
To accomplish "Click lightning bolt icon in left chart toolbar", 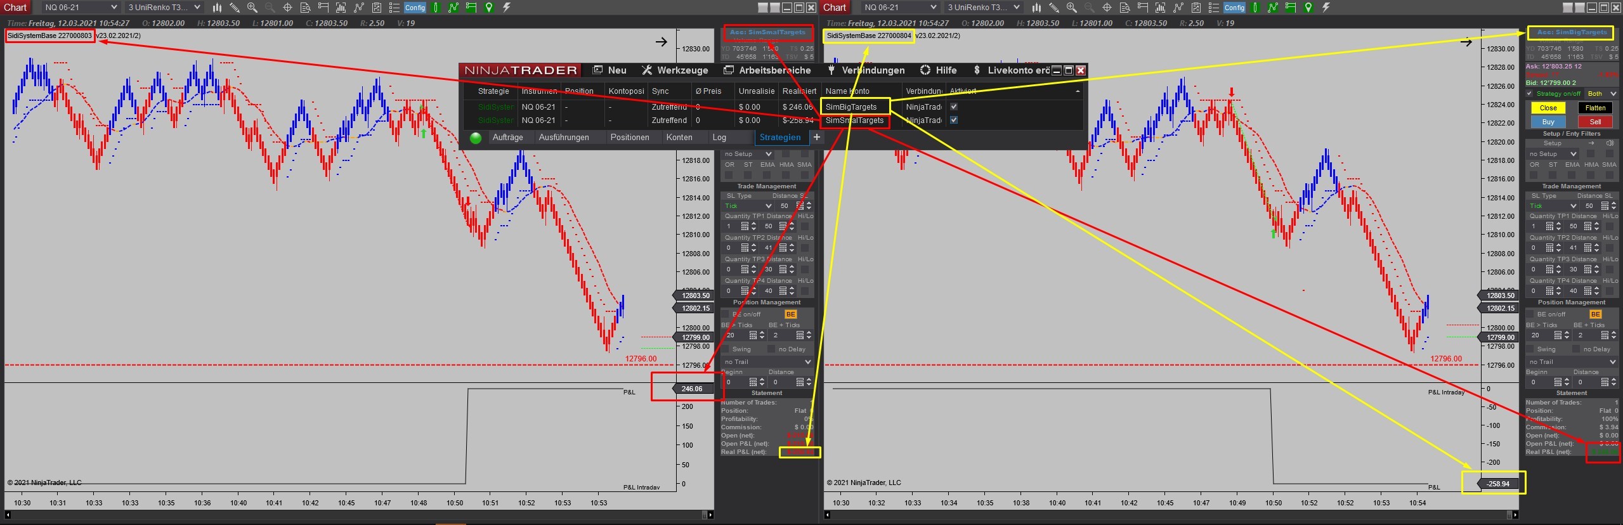I will (x=507, y=8).
